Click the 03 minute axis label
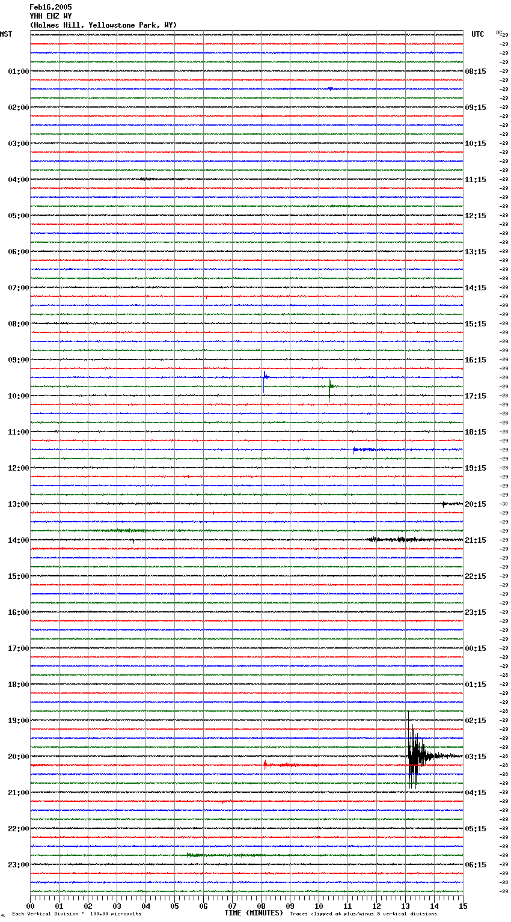The width and height of the screenshot is (511, 922). [x=117, y=906]
